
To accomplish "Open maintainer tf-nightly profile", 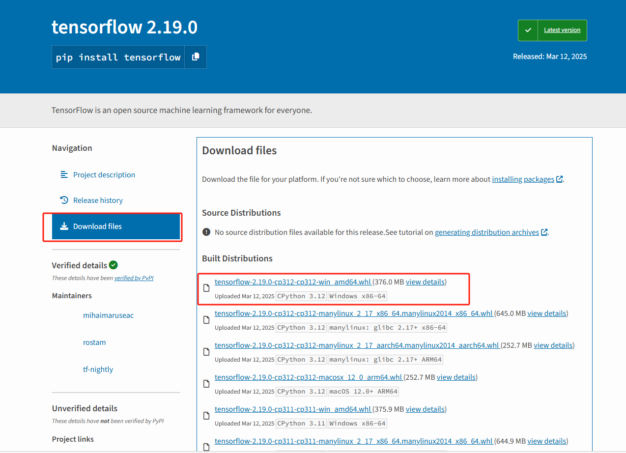I will 98,369.
